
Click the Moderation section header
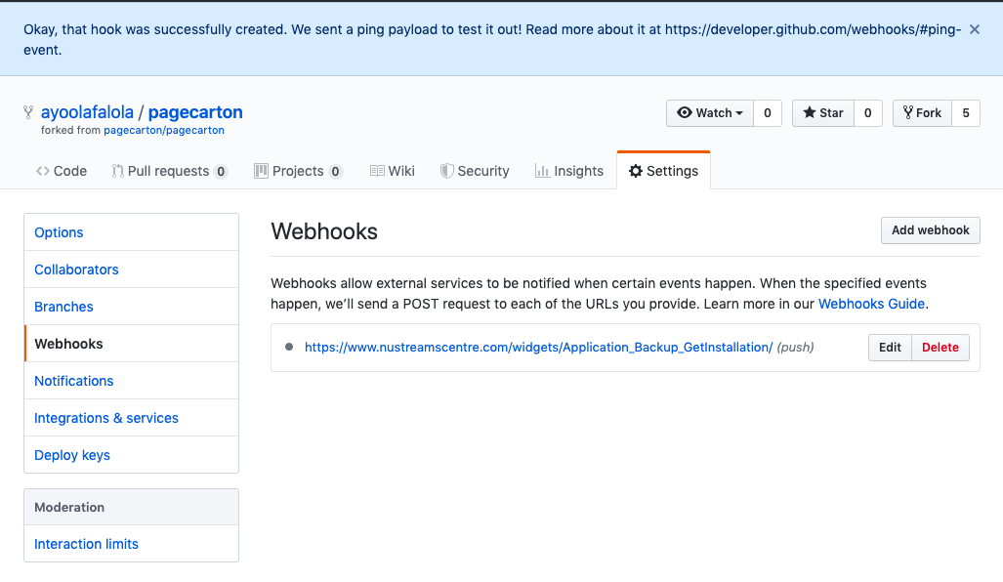131,507
